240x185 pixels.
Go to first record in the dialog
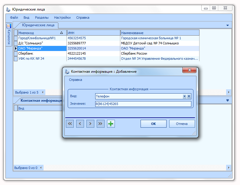pos(70,124)
